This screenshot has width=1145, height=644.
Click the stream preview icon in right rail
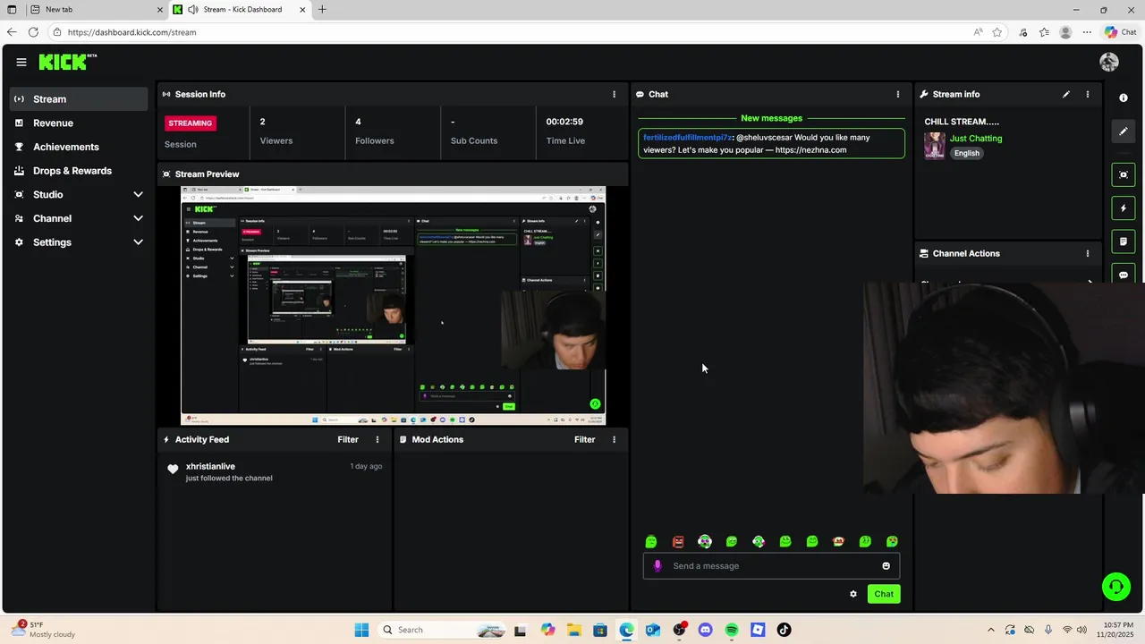pos(1124,174)
